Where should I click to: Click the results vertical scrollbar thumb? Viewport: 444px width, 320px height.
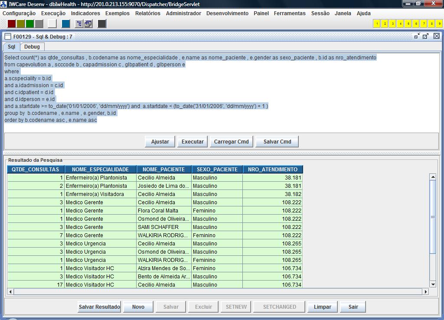(433, 217)
